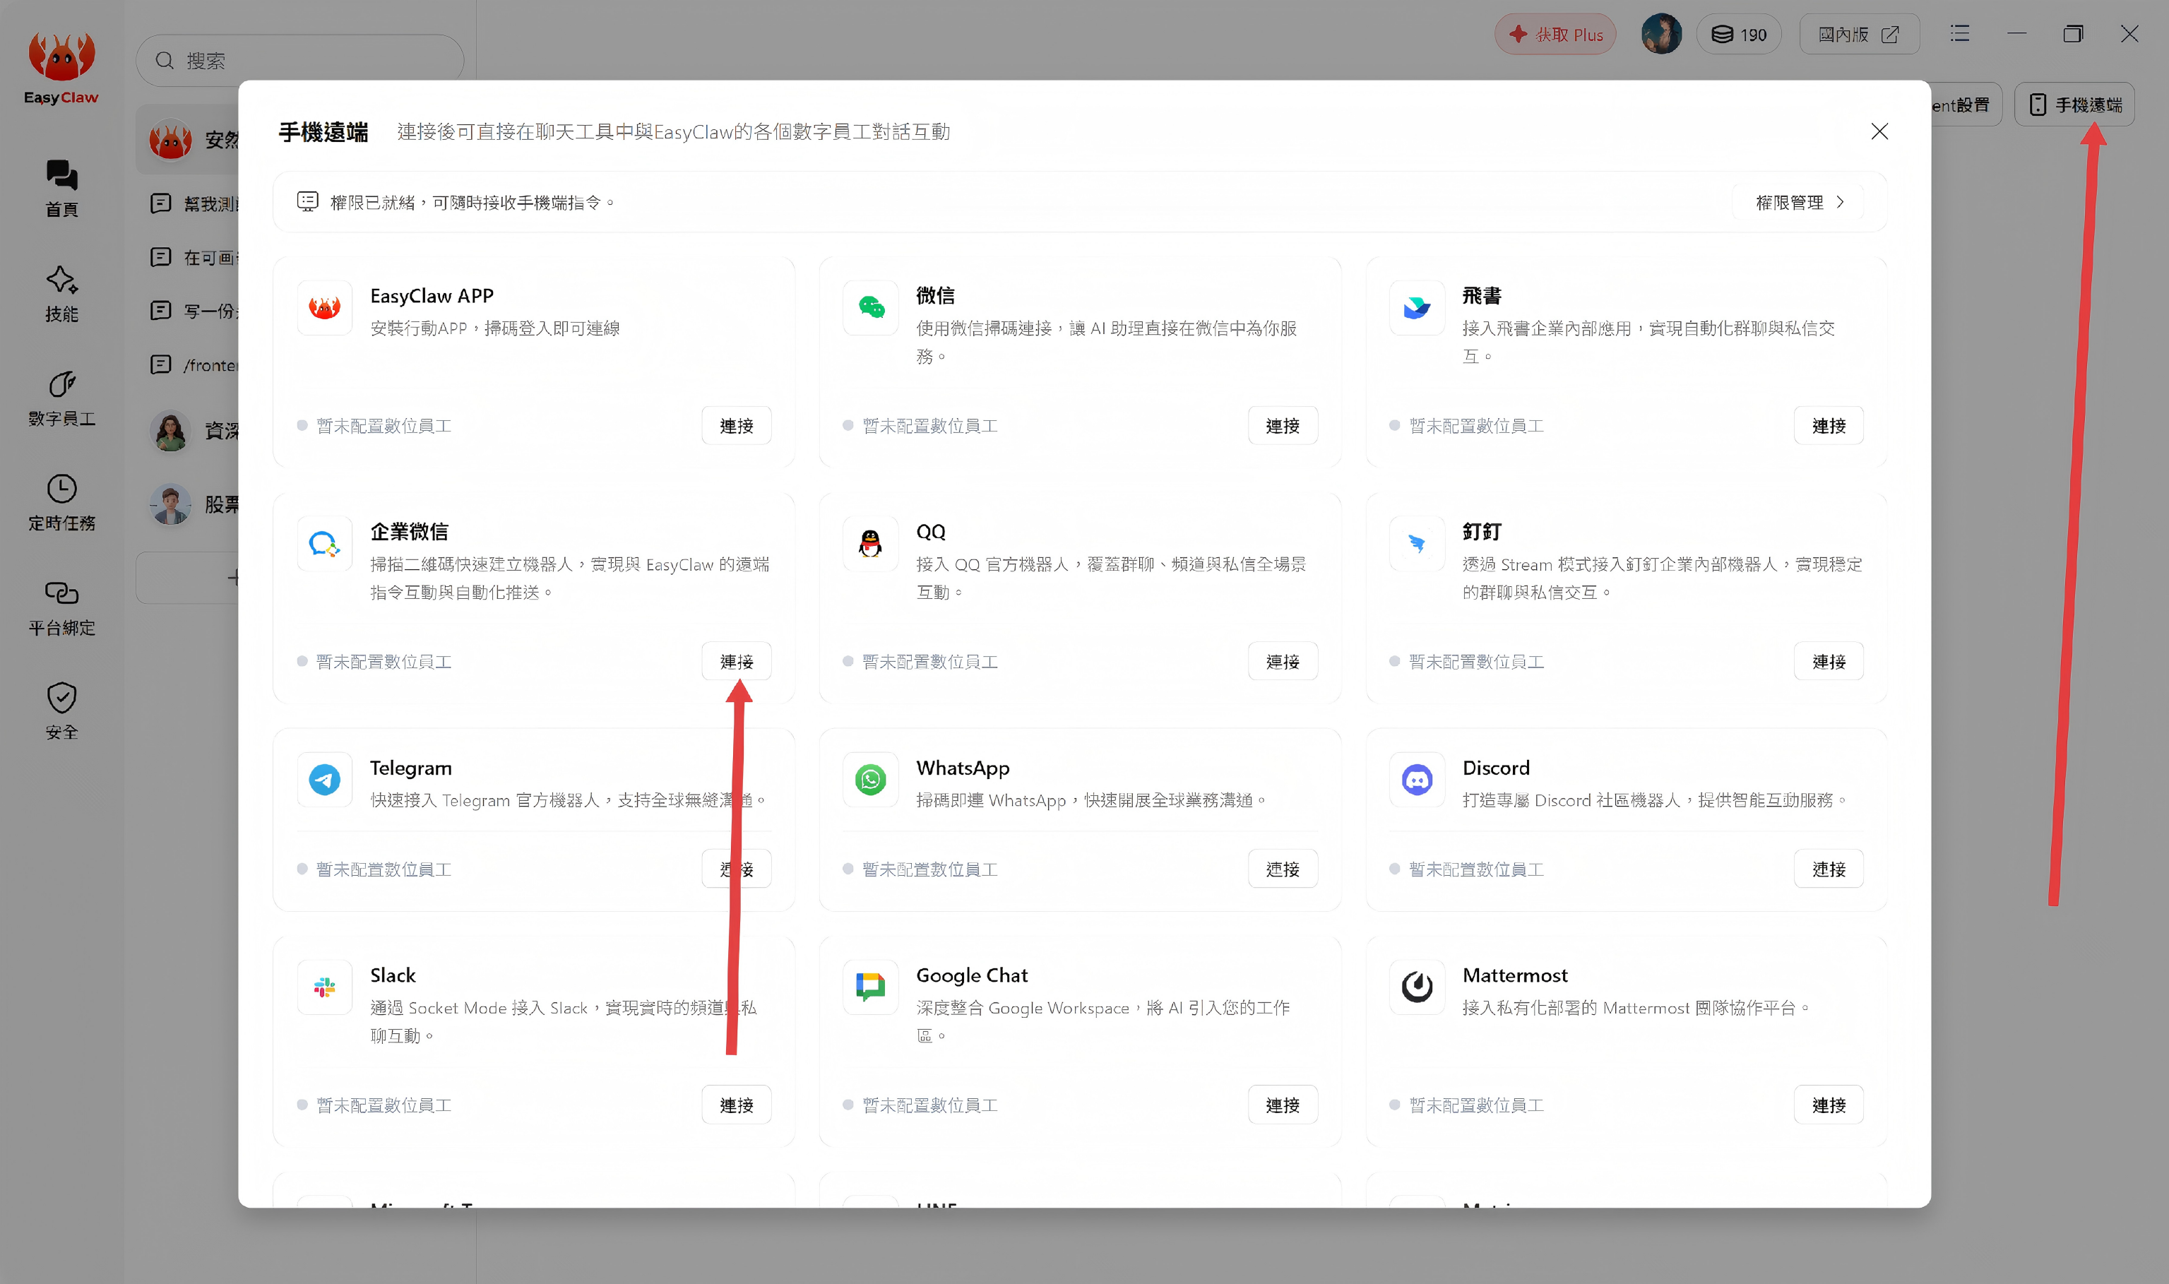The image size is (2169, 1284).
Task: Connect EasyClaw APP with 連接
Action: pyautogui.click(x=736, y=426)
